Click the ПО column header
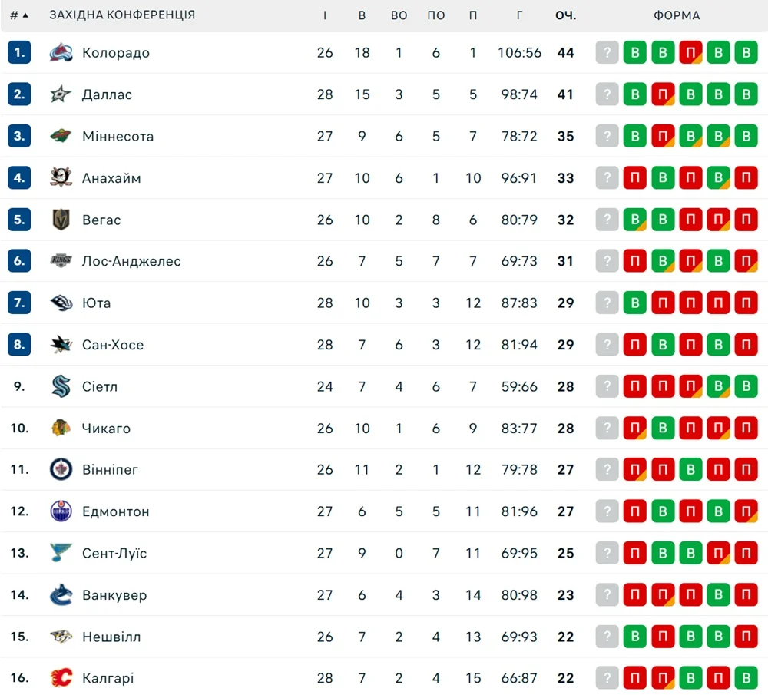 pyautogui.click(x=435, y=15)
